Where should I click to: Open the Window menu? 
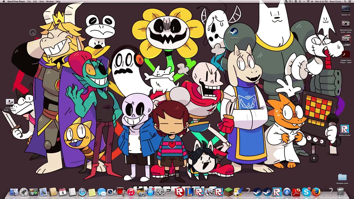(x=50, y=1)
